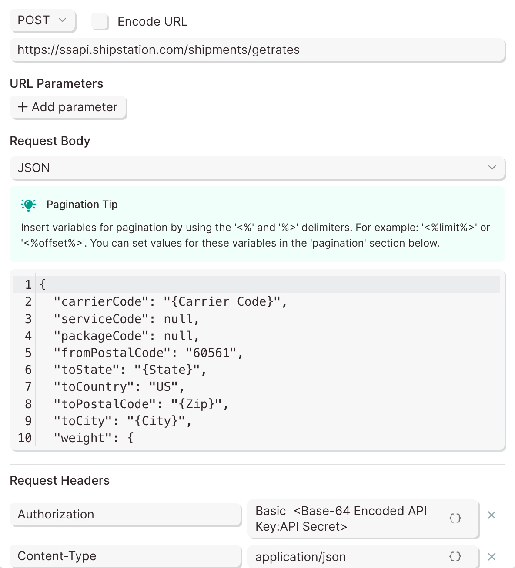Screen dimensions: 515x568
Task: Expand the JSON request body type dropdown
Action: coord(257,168)
